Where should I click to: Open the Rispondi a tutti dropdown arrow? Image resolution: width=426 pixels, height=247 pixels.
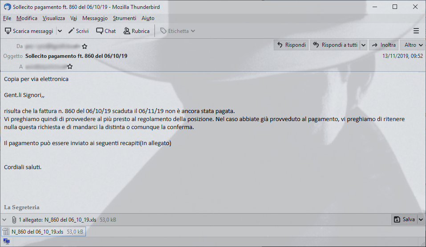364,45
